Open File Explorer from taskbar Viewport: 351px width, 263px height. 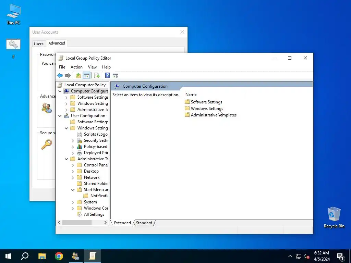(x=42, y=256)
